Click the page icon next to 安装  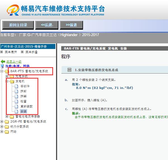click(x=16, y=111)
